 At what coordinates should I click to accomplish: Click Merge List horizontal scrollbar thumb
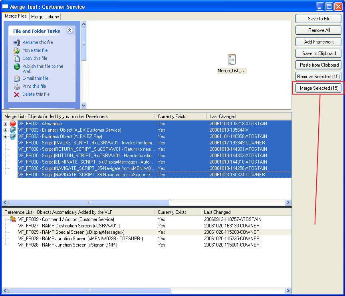(x=89, y=202)
